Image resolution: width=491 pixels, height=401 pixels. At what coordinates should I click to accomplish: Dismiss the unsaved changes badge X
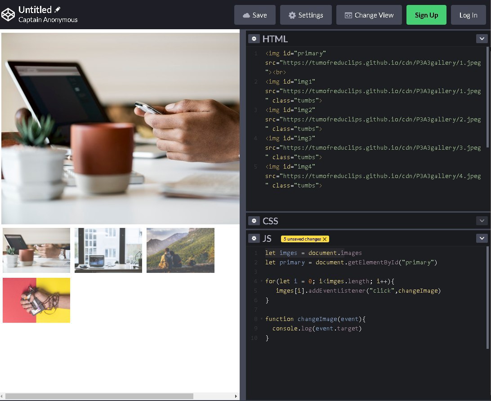point(325,239)
